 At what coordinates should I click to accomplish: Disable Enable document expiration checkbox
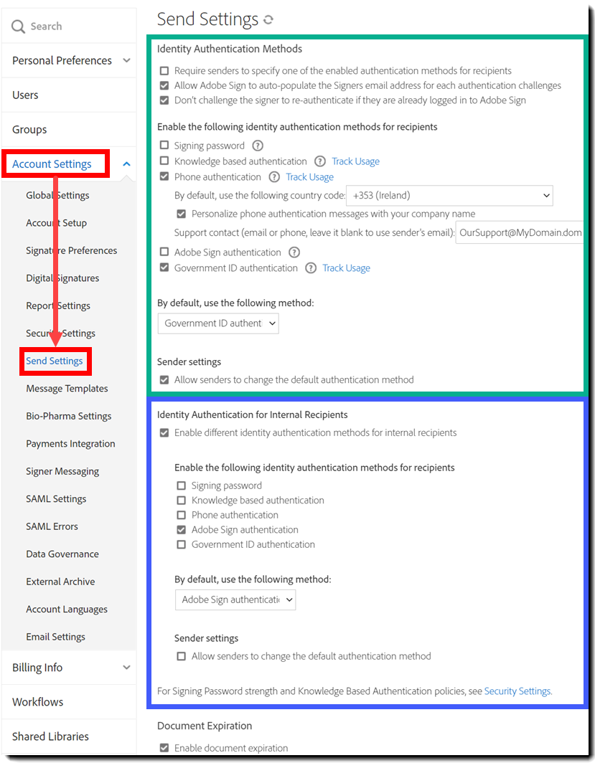(165, 748)
